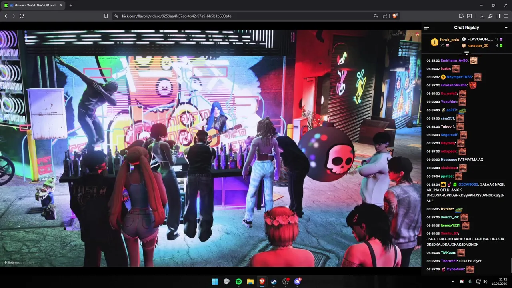Viewport: 512px width, 288px height.
Task: Open File Explorer from the taskbar
Action: tap(250, 282)
